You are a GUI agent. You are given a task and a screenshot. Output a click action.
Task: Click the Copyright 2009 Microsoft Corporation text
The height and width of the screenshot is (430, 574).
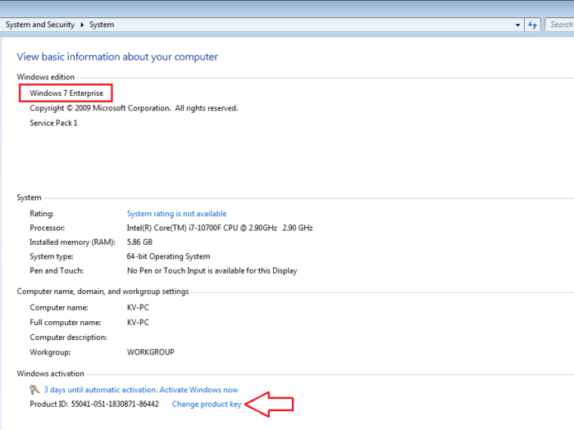click(x=134, y=108)
